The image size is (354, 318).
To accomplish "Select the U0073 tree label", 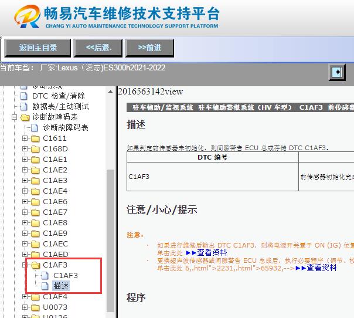I will 55,307.
